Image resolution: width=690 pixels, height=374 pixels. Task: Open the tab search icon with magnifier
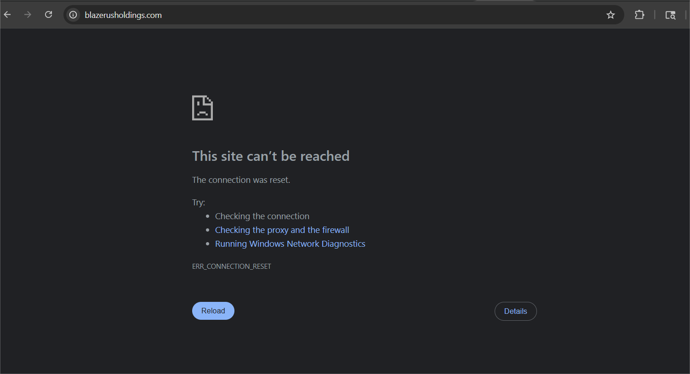point(670,15)
